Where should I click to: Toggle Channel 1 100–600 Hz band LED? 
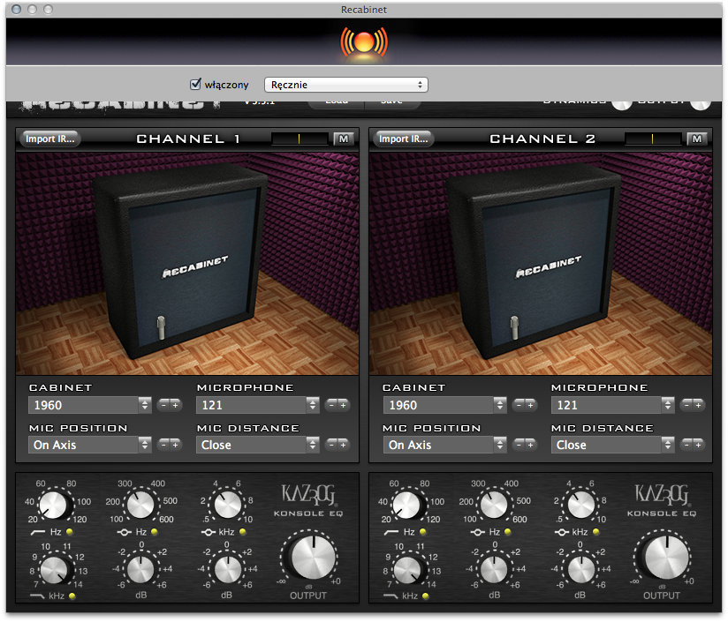pyautogui.click(x=155, y=532)
